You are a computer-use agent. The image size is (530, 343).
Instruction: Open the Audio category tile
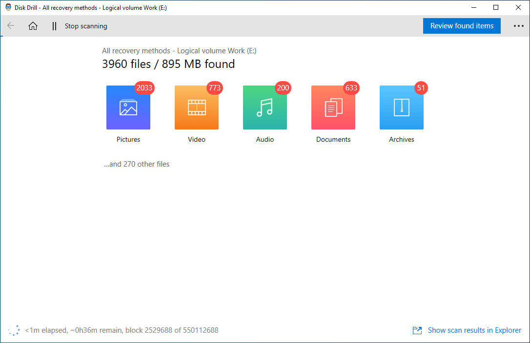coord(265,107)
